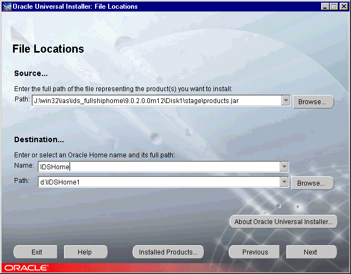Focus the source products.jar path field

point(156,100)
